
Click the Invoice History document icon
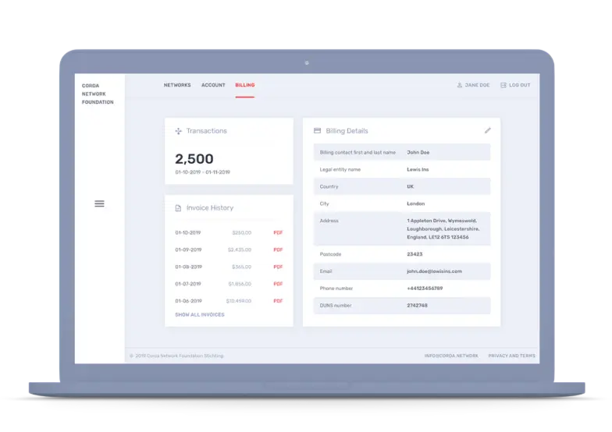click(x=178, y=208)
